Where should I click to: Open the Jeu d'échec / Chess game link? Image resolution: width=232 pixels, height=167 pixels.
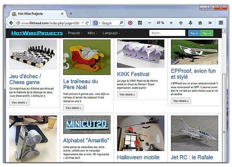click(25, 79)
